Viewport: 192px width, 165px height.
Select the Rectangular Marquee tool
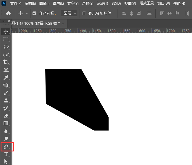click(x=6, y=39)
